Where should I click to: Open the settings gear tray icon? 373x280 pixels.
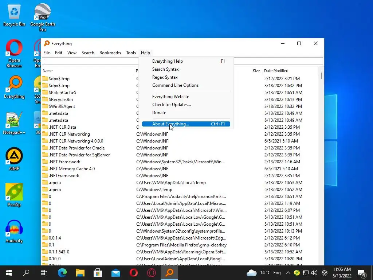pyautogui.click(x=325, y=273)
